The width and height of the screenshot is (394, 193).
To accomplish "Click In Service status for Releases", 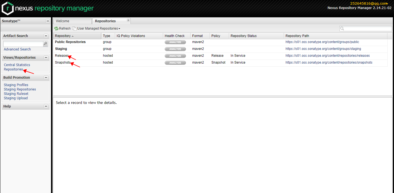I will point(238,56).
